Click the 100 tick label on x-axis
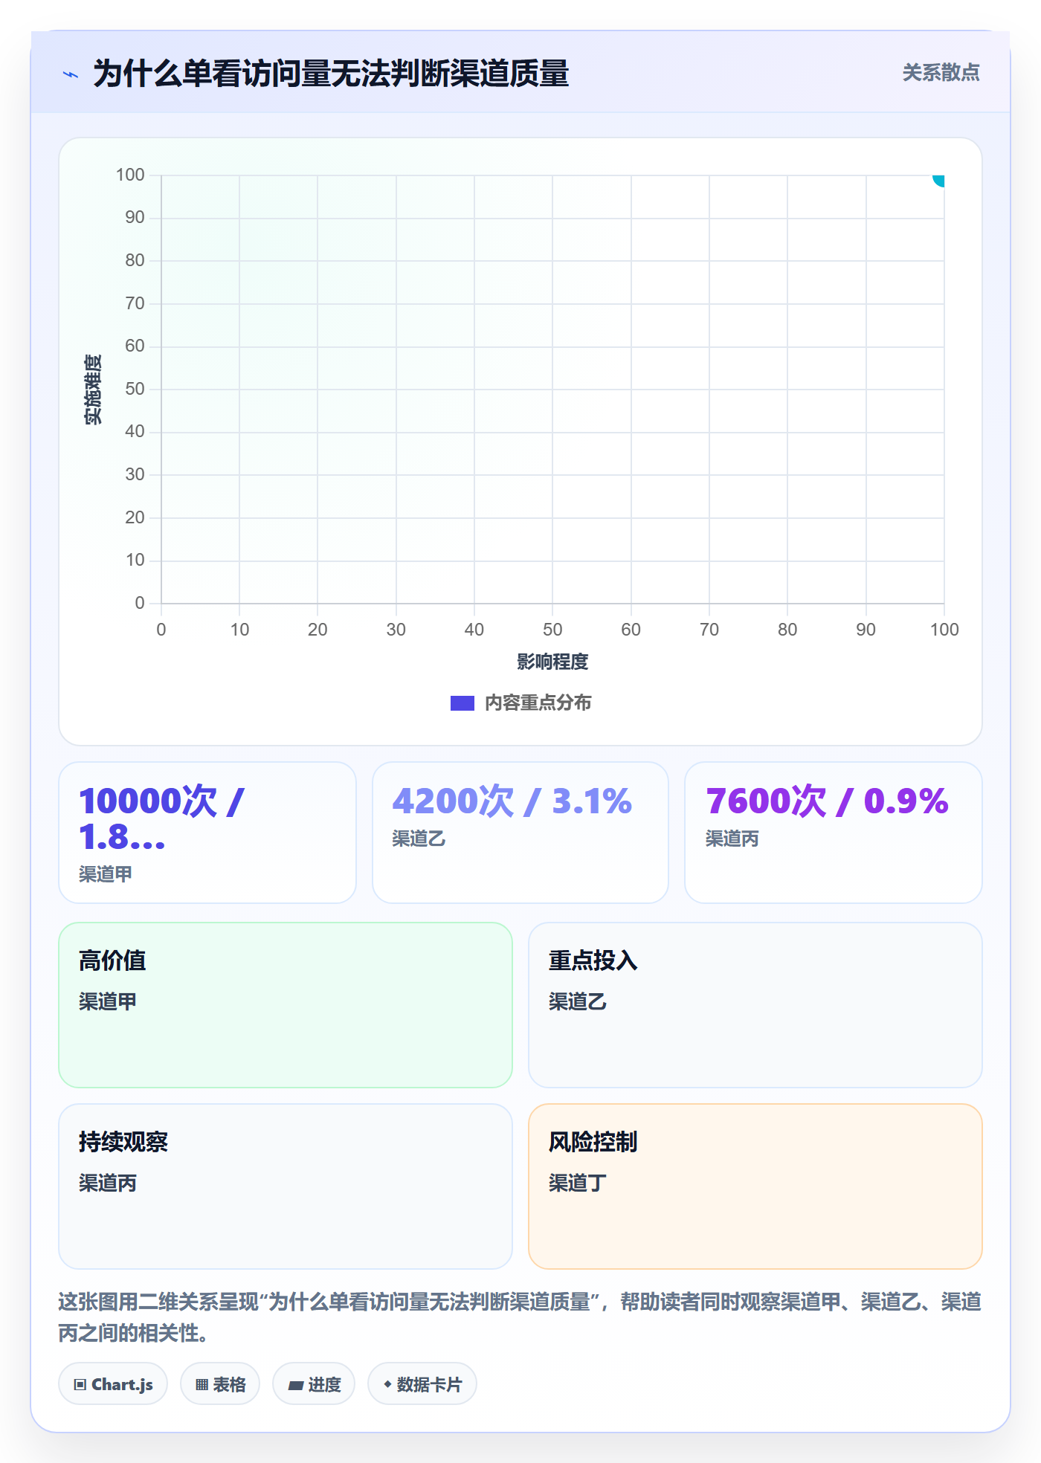1041x1463 pixels. point(944,630)
